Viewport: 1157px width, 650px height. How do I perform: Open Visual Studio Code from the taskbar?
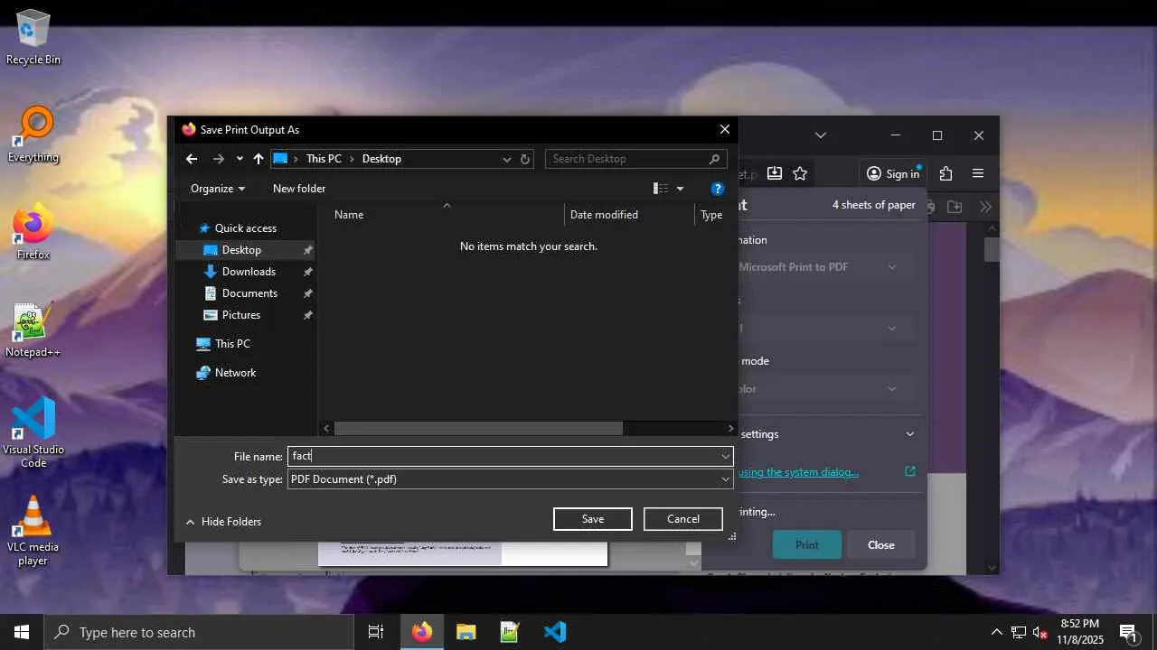(x=554, y=632)
